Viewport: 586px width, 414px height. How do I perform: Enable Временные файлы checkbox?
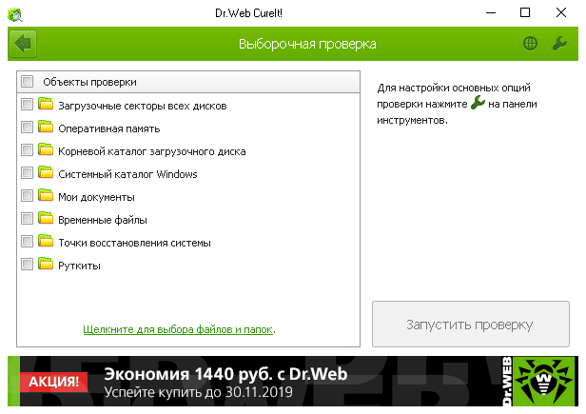tap(27, 218)
